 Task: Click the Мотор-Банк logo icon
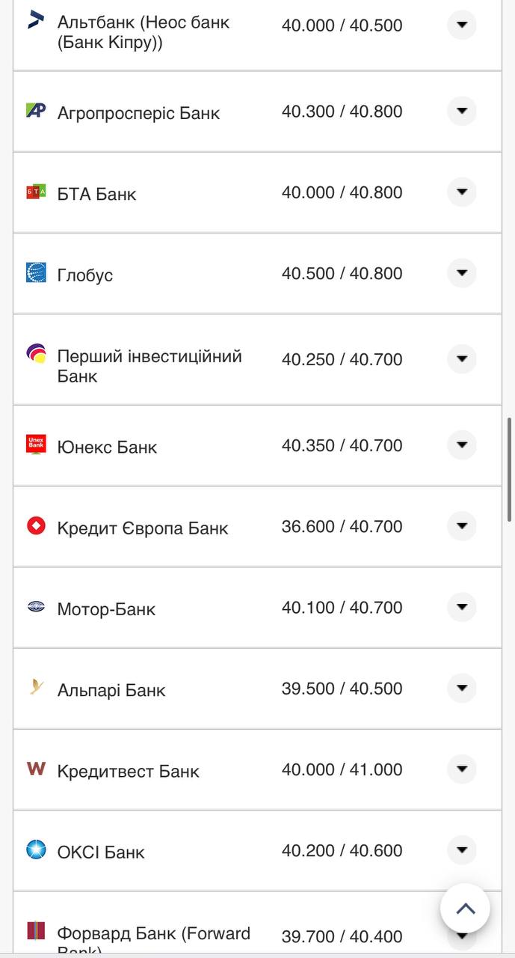click(x=36, y=607)
